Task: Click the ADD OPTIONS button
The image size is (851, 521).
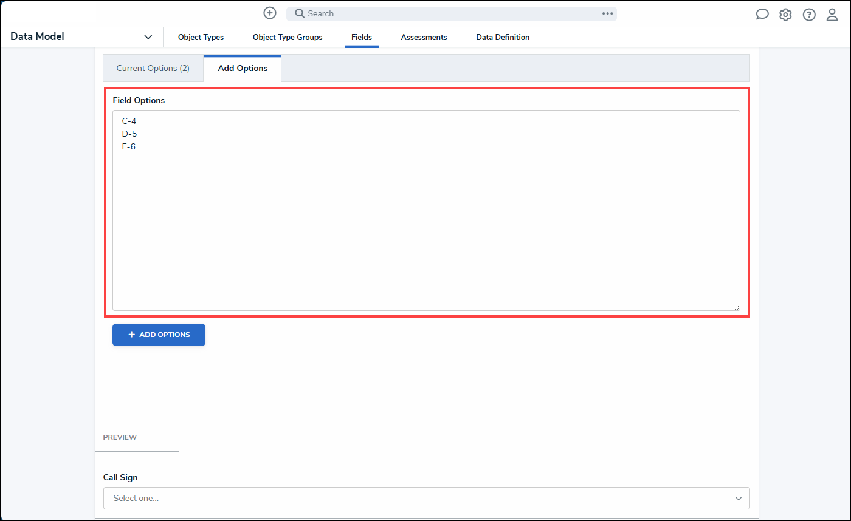Action: (159, 335)
